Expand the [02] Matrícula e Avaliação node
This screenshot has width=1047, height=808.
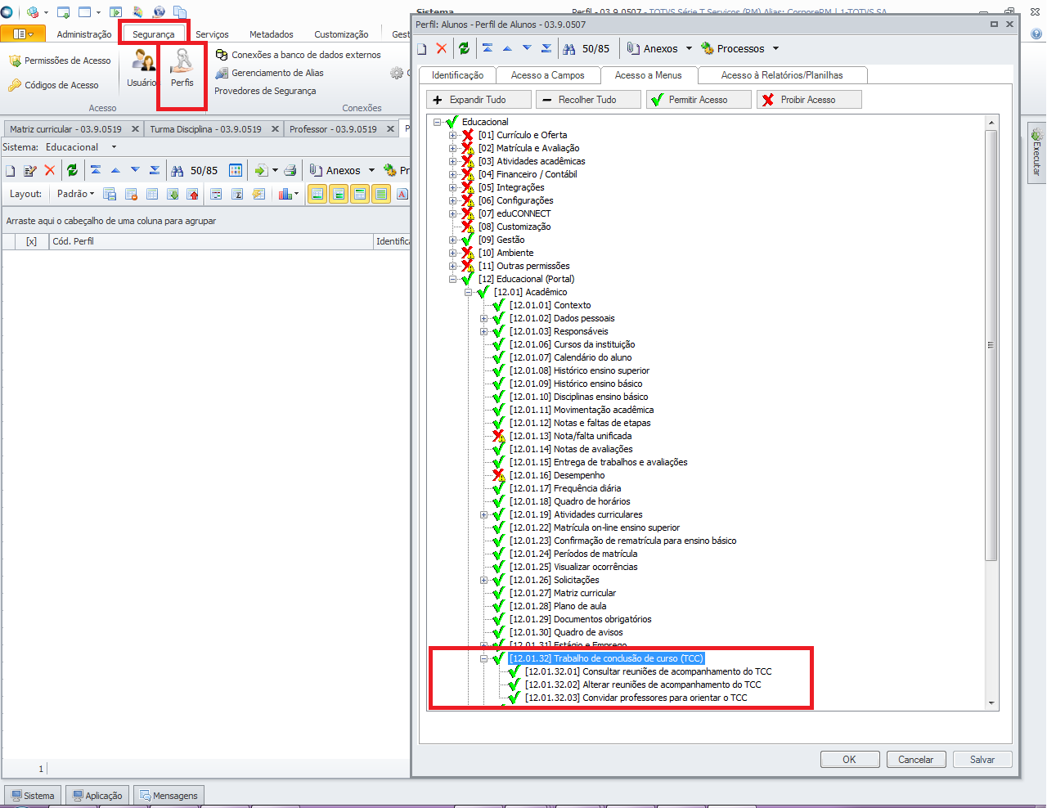pyautogui.click(x=452, y=148)
